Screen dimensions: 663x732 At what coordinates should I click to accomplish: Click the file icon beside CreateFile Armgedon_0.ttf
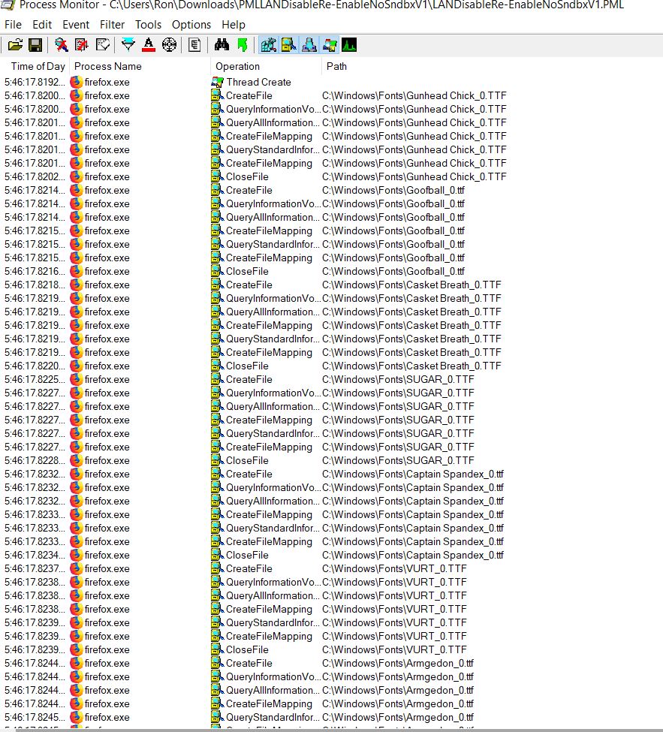[x=217, y=664]
